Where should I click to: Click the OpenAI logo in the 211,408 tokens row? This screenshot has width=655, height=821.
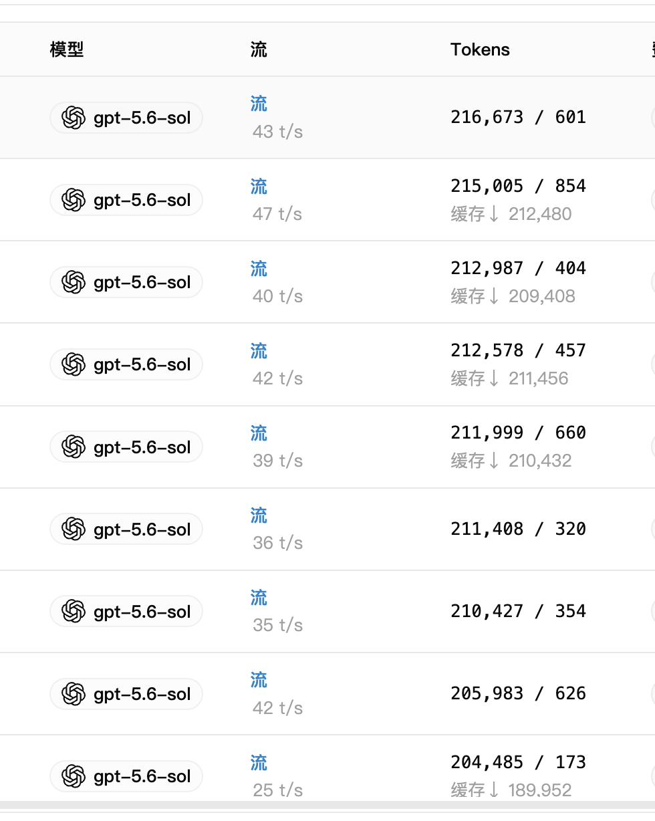[x=74, y=530]
